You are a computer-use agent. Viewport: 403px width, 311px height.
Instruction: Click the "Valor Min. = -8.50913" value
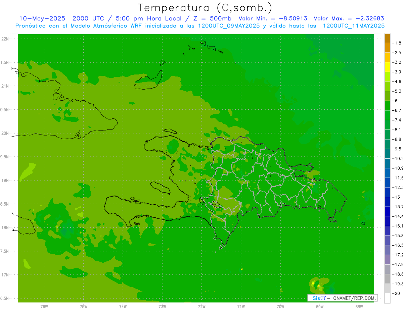273,18
